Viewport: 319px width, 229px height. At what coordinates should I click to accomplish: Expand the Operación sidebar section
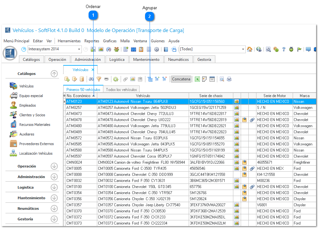(x=54, y=166)
